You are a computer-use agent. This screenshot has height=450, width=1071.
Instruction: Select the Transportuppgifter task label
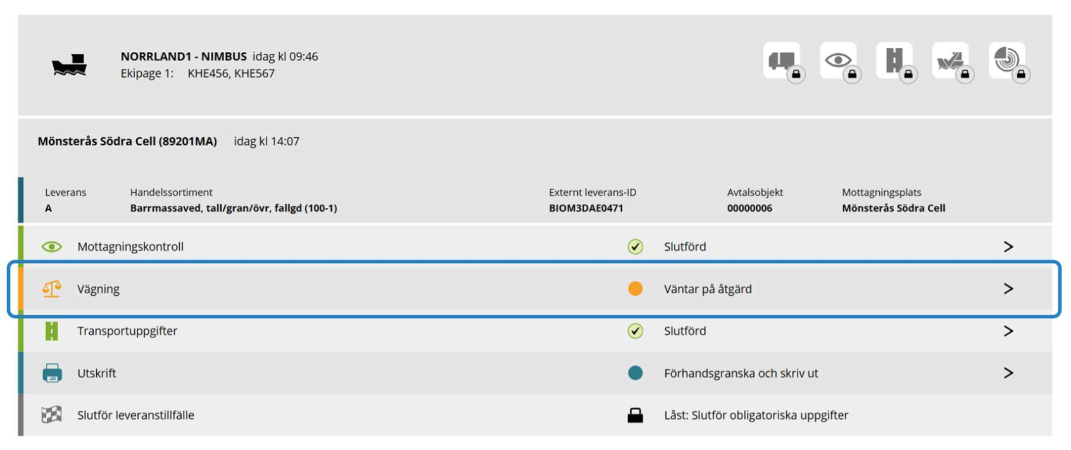pyautogui.click(x=127, y=331)
